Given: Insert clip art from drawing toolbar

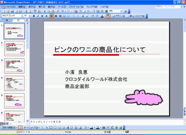Looking at the screenshot, I should point(76,128).
